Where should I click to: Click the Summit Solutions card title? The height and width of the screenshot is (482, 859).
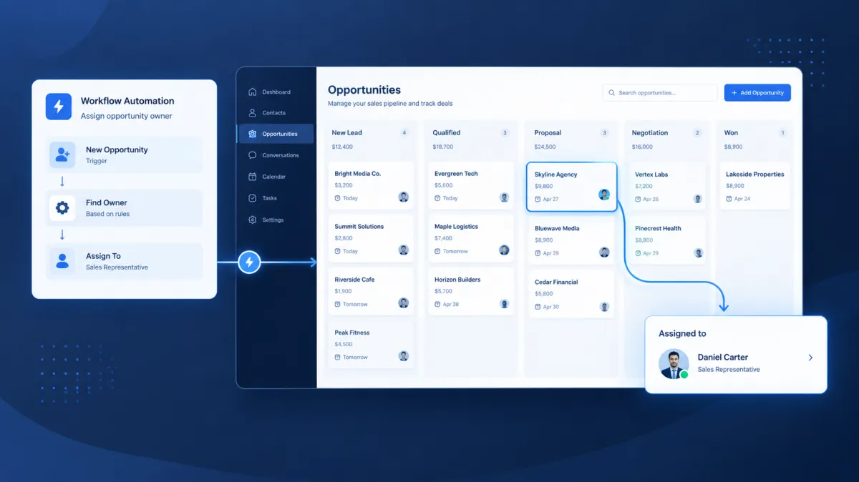pyautogui.click(x=359, y=227)
